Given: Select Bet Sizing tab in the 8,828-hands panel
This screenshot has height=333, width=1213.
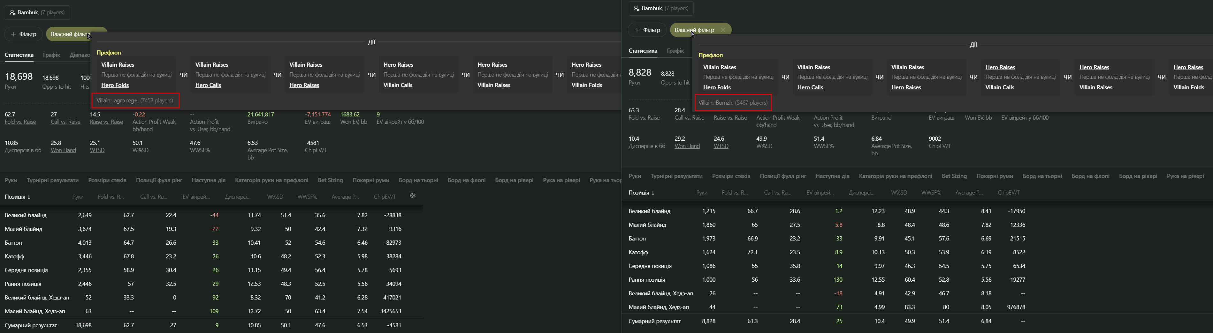Looking at the screenshot, I should (x=954, y=176).
